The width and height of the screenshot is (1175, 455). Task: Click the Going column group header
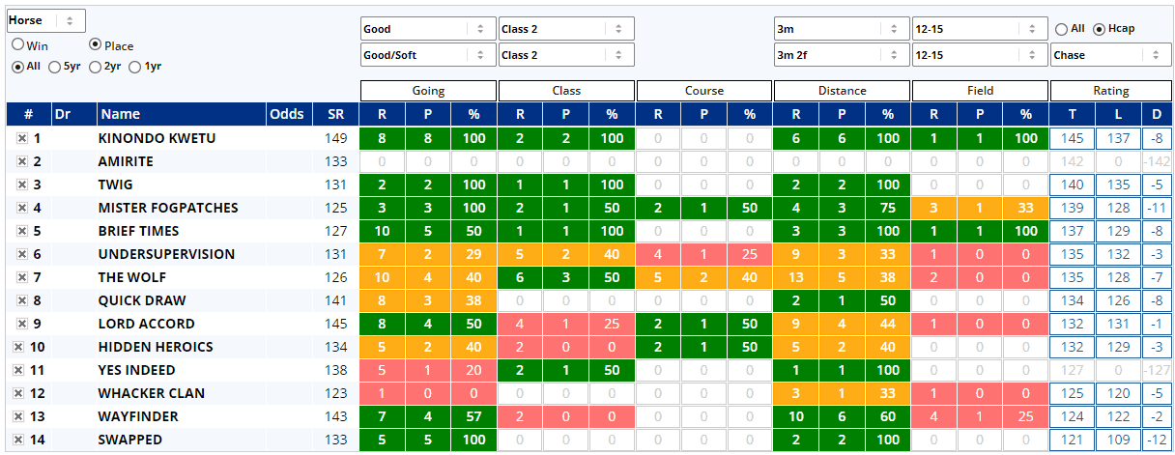[x=428, y=91]
